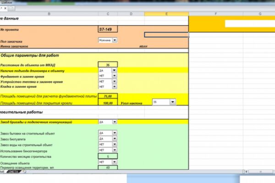Click the 'Пол заказчика' label
Screen dimensions: 275x183
11,42
